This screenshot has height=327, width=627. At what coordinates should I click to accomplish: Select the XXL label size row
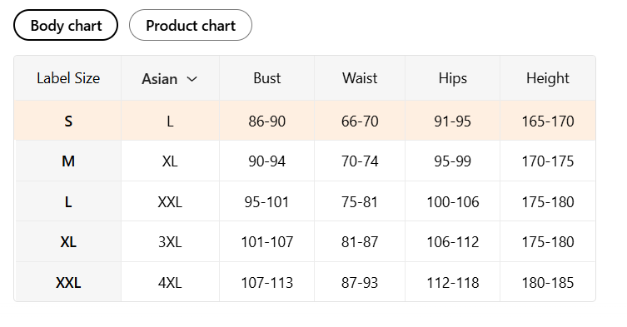305,282
